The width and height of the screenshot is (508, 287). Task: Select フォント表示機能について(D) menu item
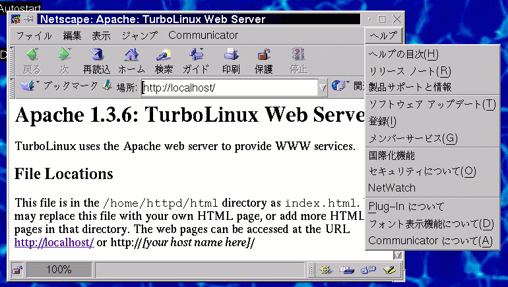coord(433,224)
